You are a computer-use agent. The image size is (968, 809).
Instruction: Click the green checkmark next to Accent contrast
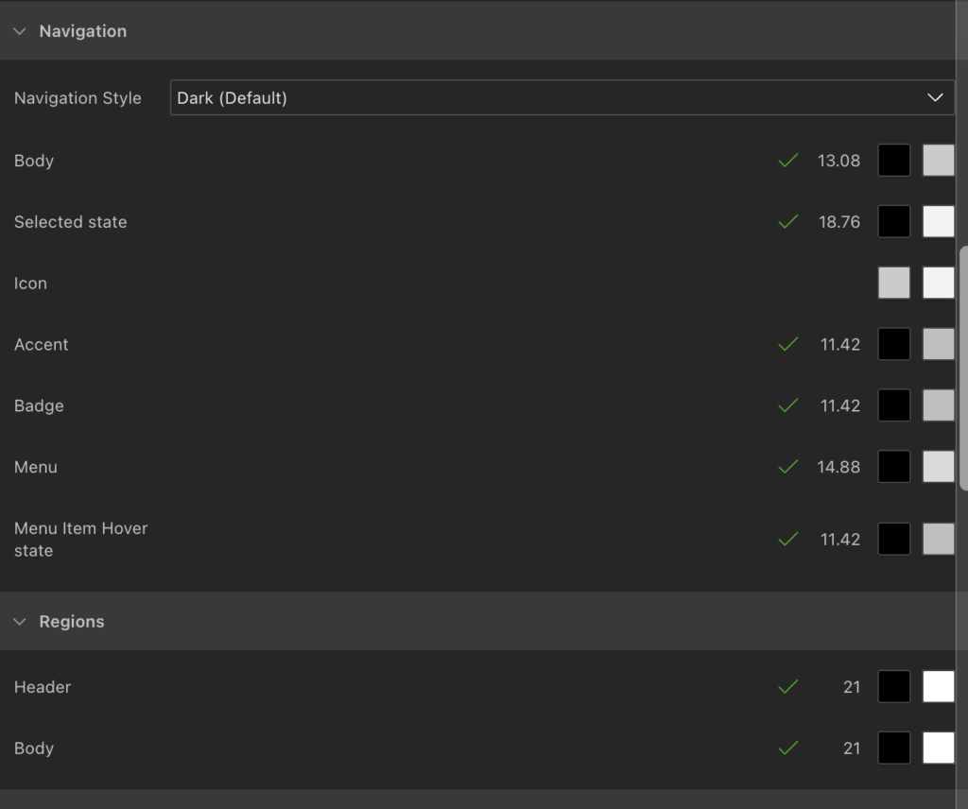click(x=787, y=344)
